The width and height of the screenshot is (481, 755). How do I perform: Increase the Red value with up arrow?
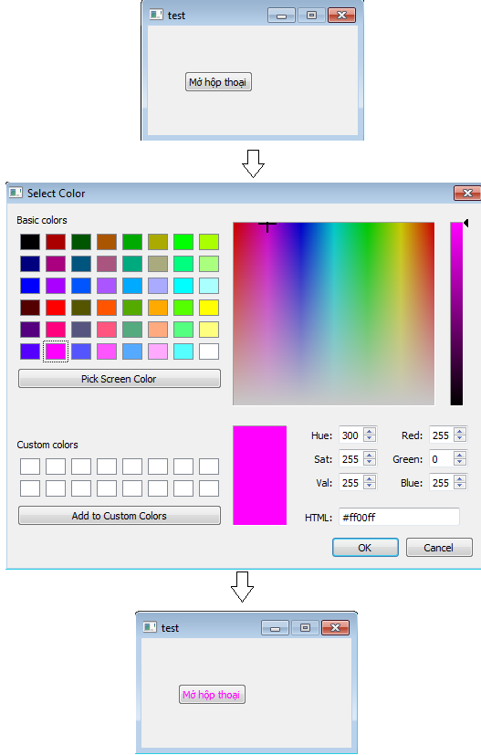(460, 432)
